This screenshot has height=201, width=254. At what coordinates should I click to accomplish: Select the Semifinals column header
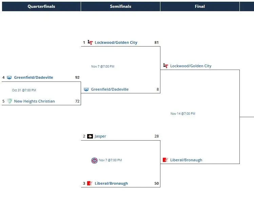[x=120, y=6]
